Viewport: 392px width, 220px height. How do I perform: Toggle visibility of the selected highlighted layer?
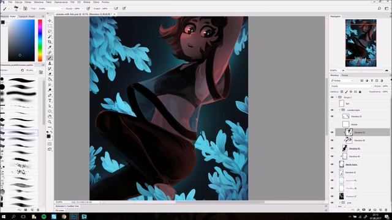point(332,132)
